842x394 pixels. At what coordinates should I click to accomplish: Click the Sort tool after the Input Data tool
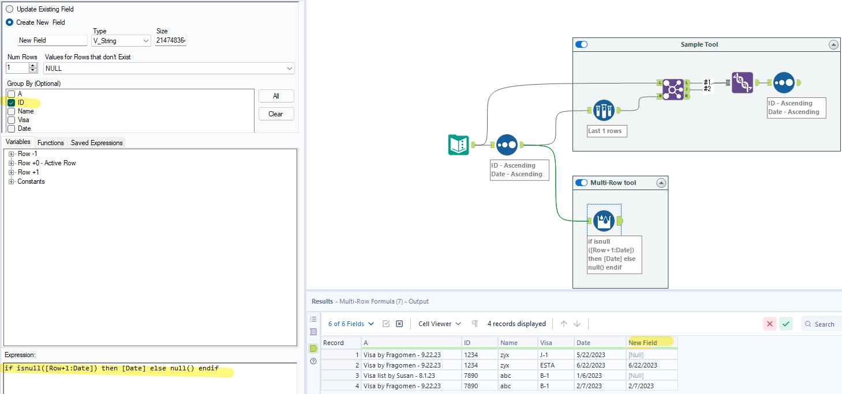coord(507,145)
